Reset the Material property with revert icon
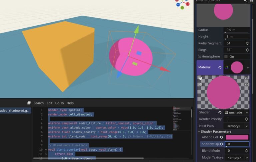256x162 pixels. pyautogui.click(x=219, y=67)
